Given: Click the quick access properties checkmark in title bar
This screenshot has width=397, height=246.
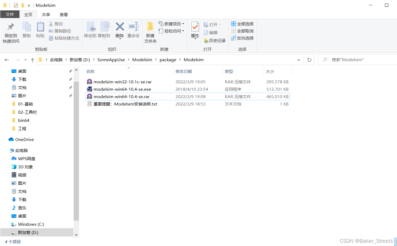Looking at the screenshot, I should 16,5.
